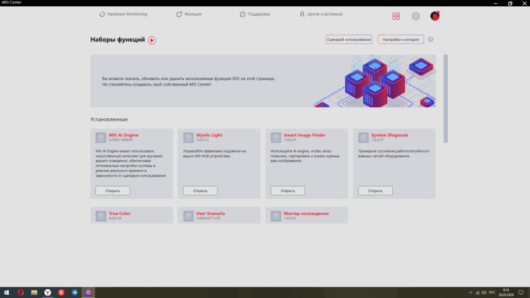
Task: Select the Мастер охлаждения title
Action: point(306,213)
